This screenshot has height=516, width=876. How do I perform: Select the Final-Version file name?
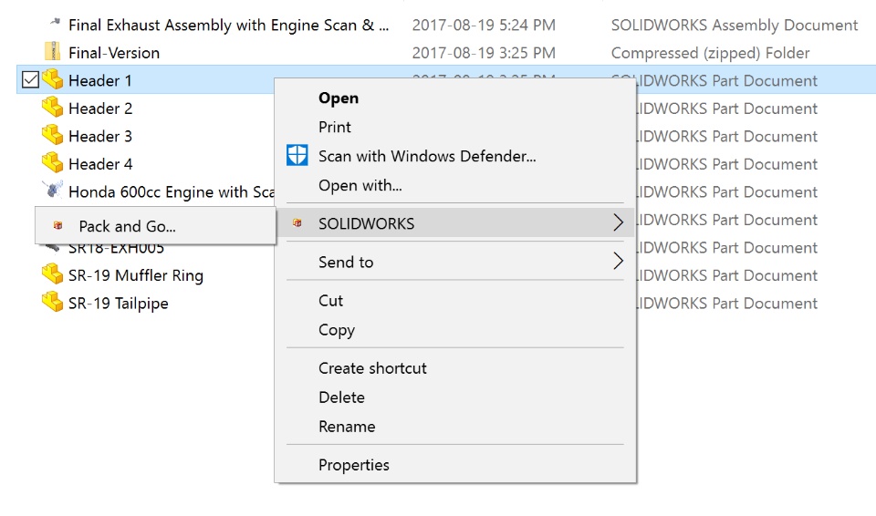[x=114, y=53]
